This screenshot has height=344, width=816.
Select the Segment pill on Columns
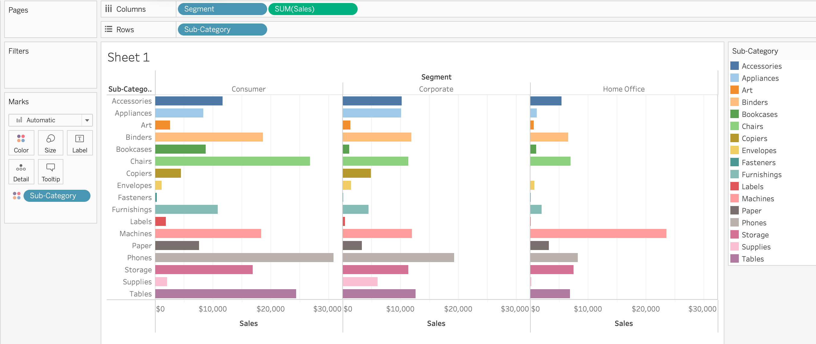tap(222, 9)
